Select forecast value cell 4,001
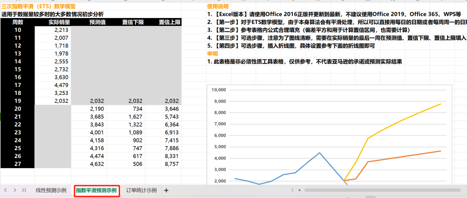 89,132
